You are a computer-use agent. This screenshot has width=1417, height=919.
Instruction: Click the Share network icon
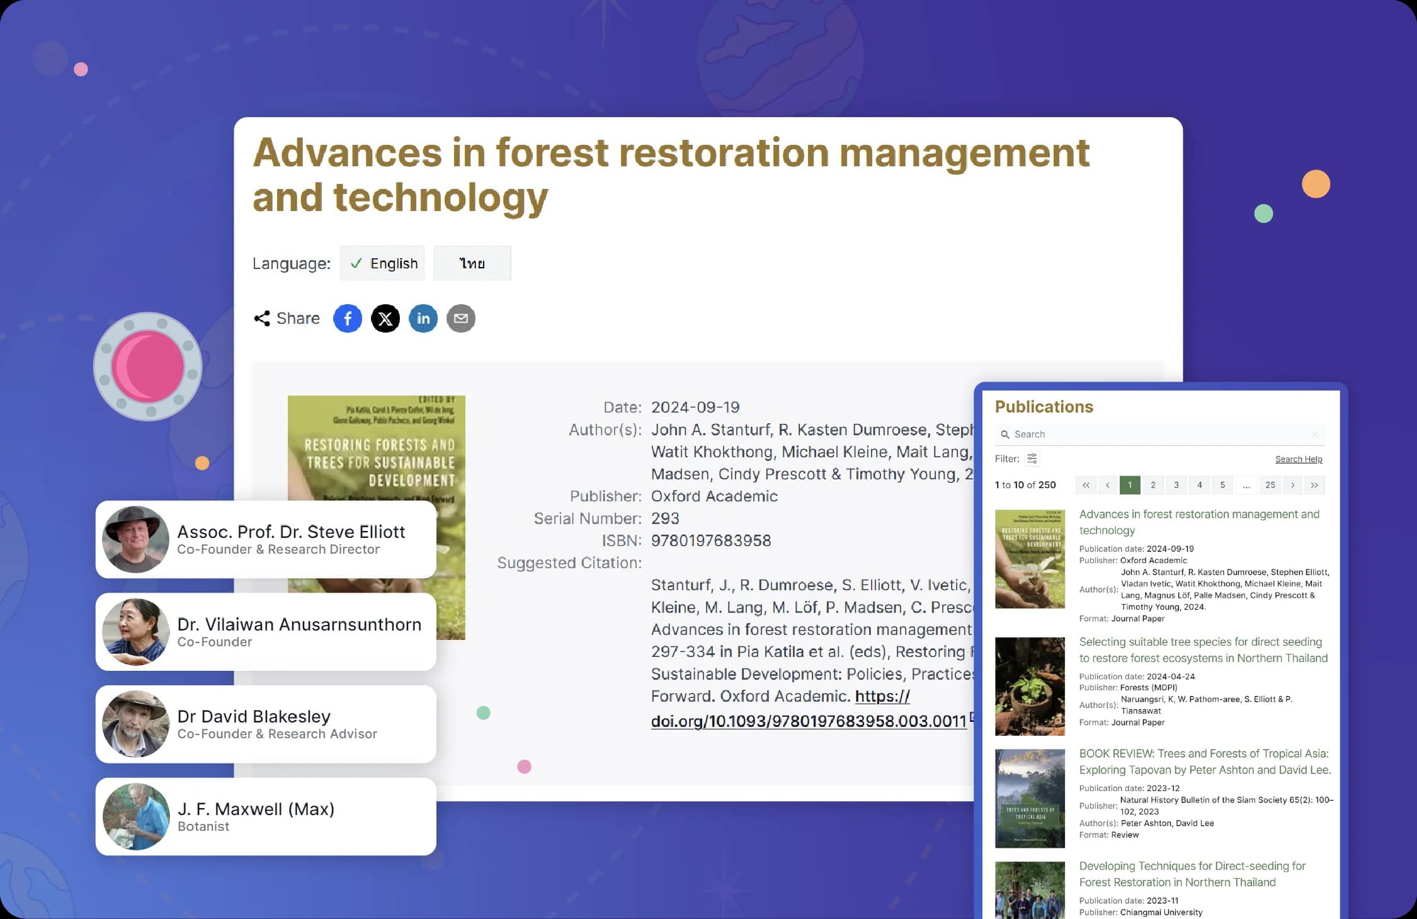pyautogui.click(x=262, y=318)
